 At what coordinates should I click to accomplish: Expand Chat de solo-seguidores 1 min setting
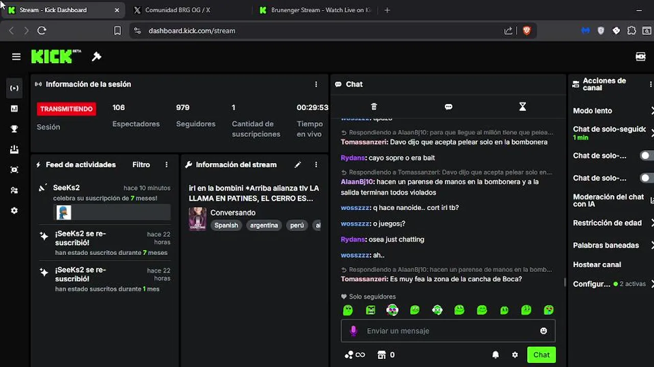652,133
